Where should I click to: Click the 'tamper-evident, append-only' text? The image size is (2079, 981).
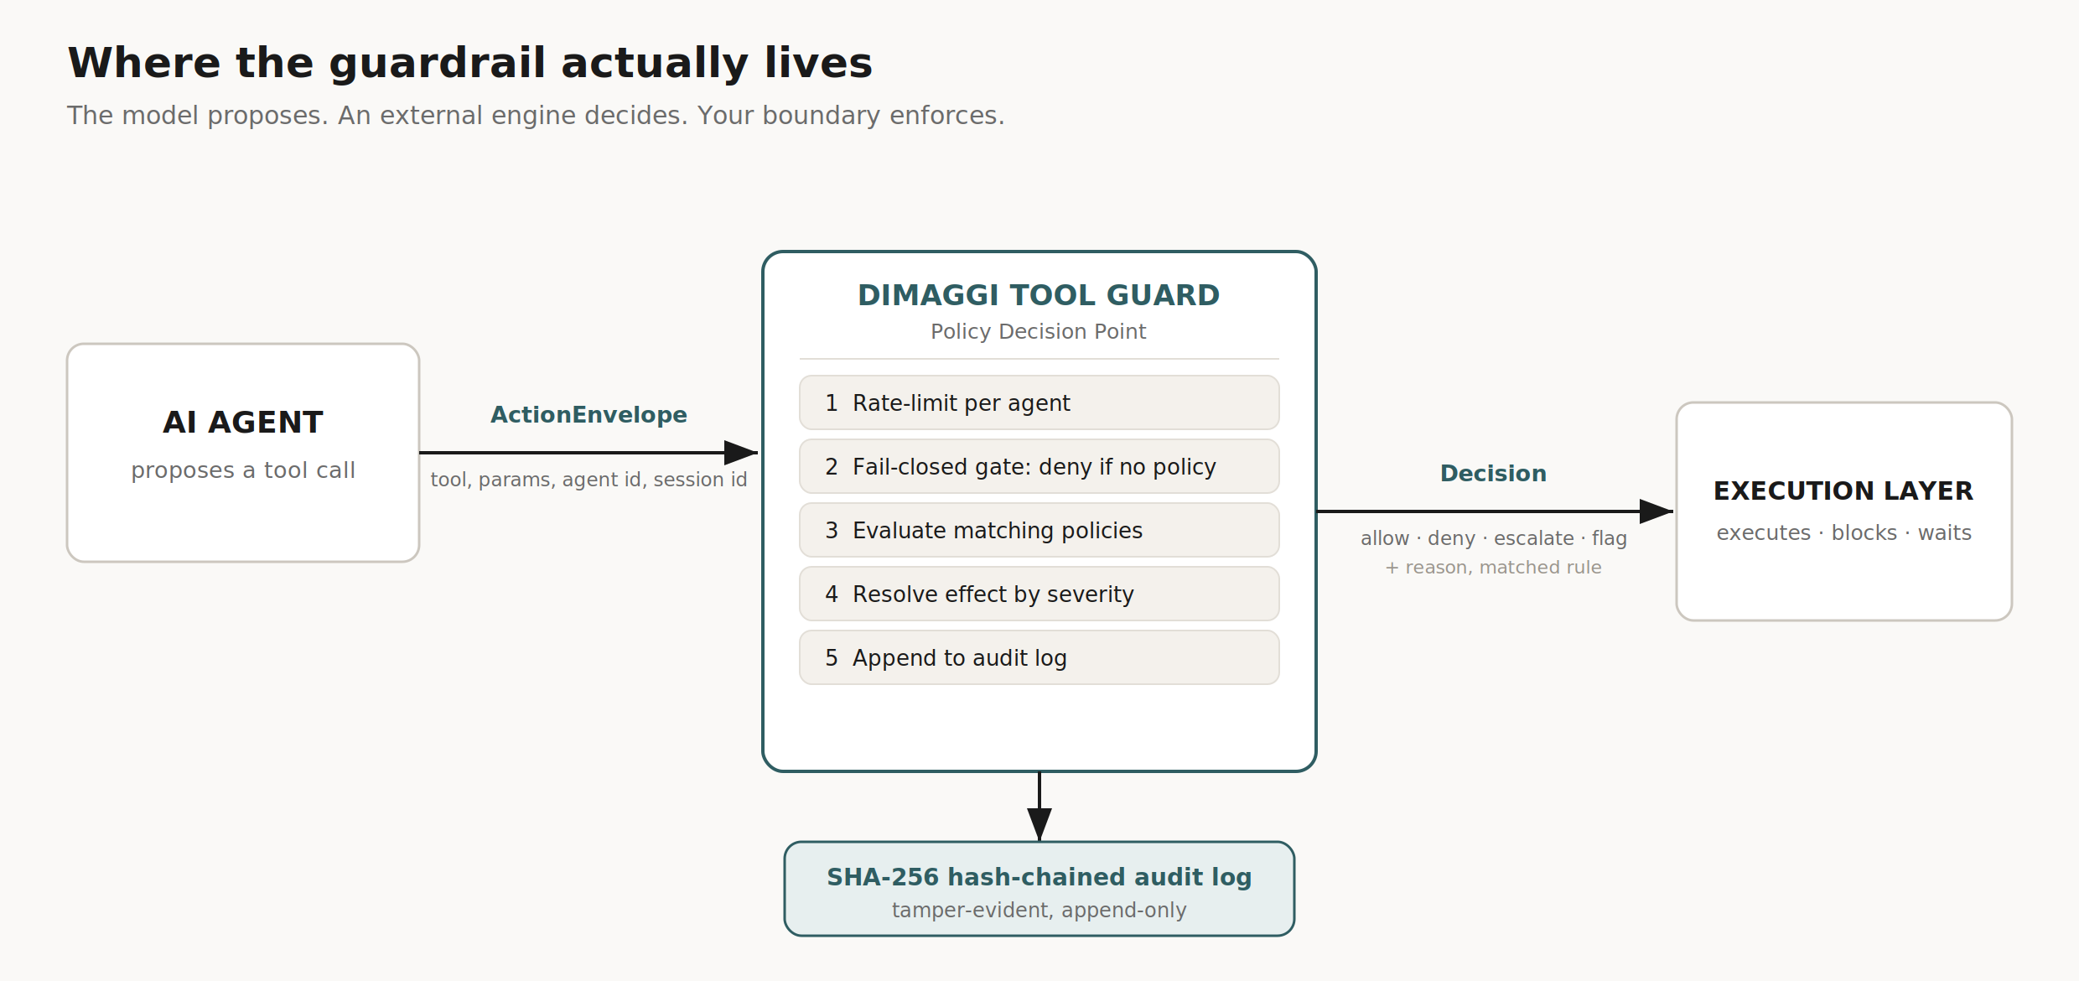(1039, 911)
